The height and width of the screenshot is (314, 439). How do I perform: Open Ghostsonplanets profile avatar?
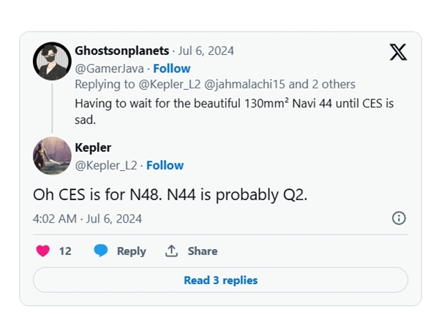pos(51,61)
